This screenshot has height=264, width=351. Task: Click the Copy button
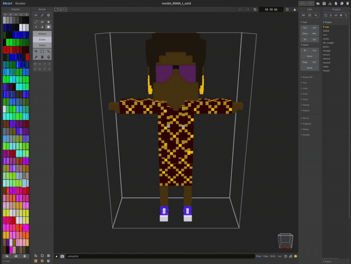coord(305,62)
